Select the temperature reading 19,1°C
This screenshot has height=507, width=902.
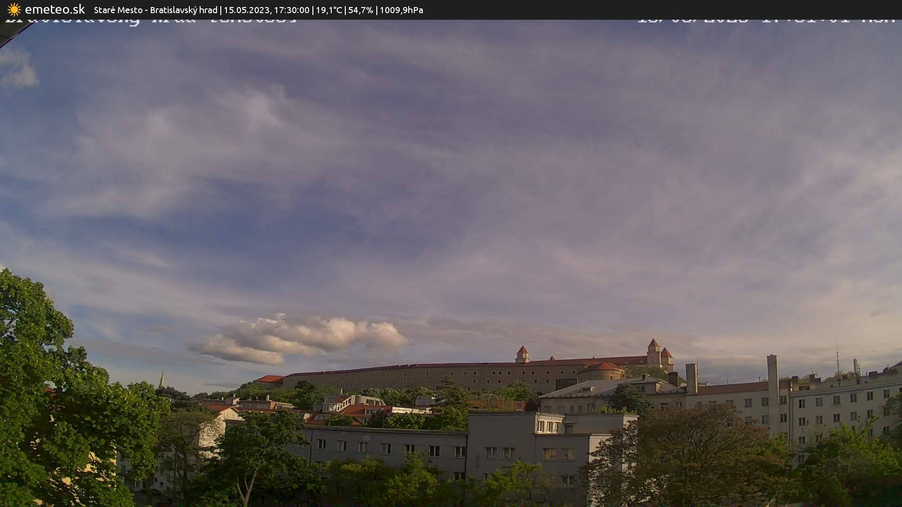[330, 10]
